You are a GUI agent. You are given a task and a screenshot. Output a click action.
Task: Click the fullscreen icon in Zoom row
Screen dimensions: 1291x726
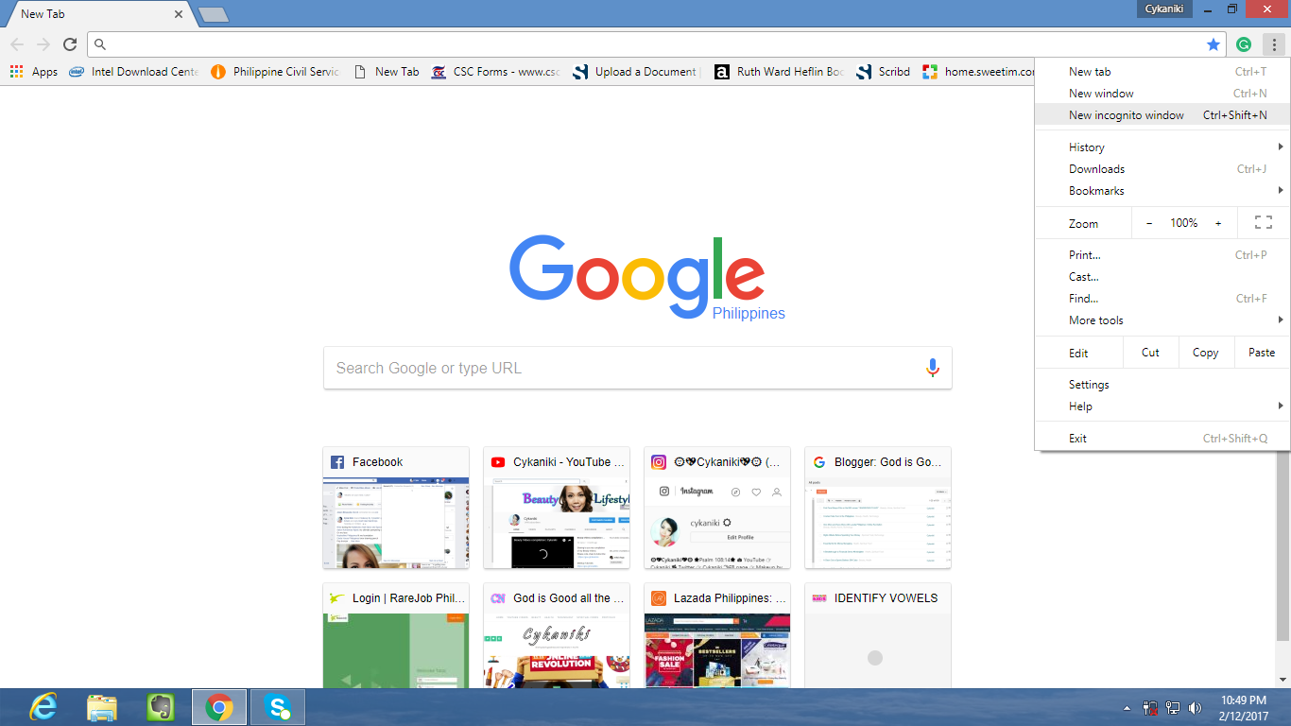[x=1264, y=223]
